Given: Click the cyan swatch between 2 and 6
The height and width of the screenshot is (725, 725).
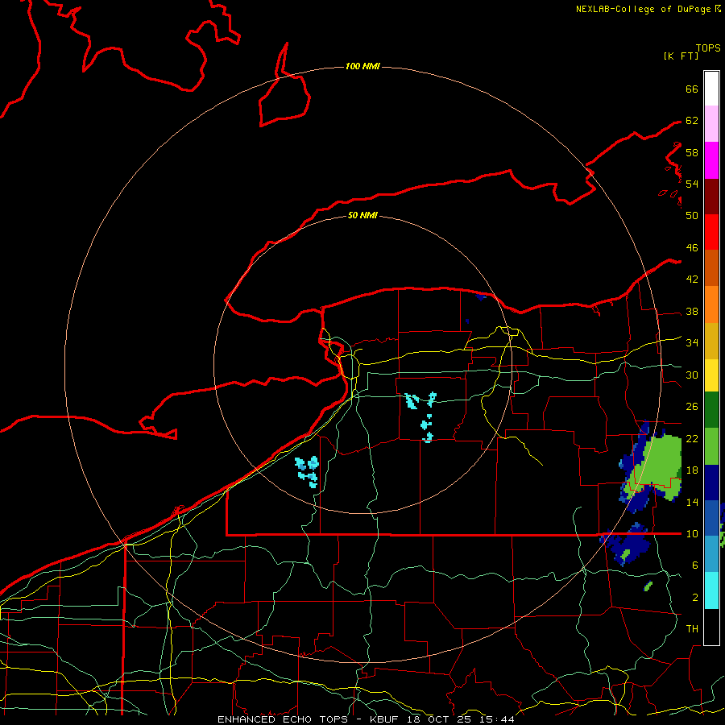Looking at the screenshot, I should 711,590.
